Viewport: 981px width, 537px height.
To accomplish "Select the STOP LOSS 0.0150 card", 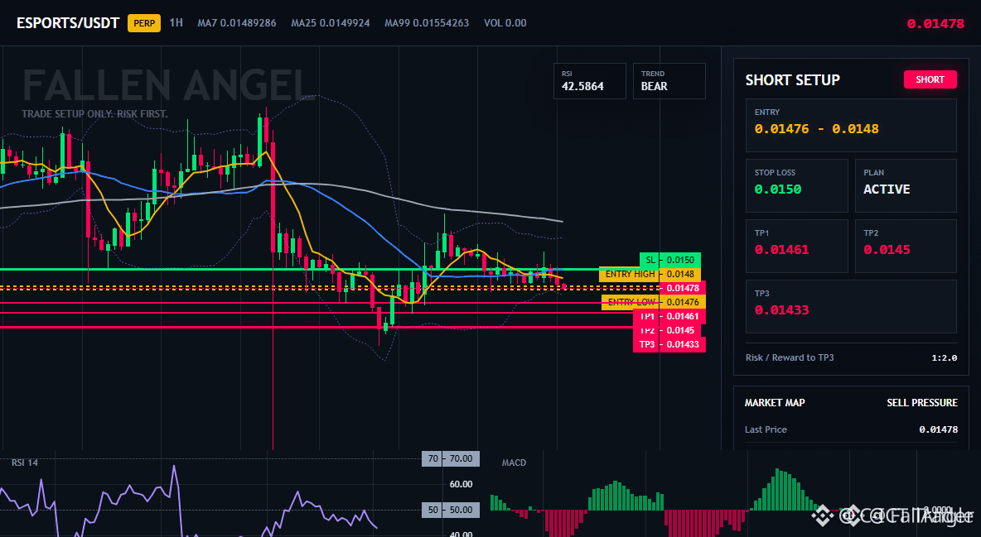I will point(796,185).
